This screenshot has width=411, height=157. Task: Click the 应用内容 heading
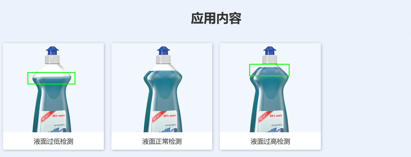tap(216, 18)
